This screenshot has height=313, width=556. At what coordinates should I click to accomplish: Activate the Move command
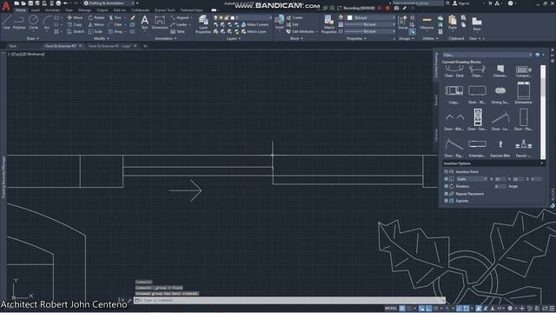pyautogui.click(x=75, y=17)
